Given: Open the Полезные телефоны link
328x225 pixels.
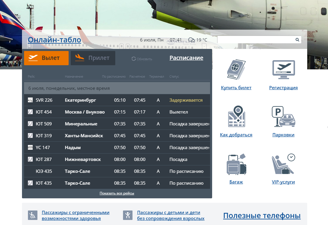Looking at the screenshot, I should point(262,216).
